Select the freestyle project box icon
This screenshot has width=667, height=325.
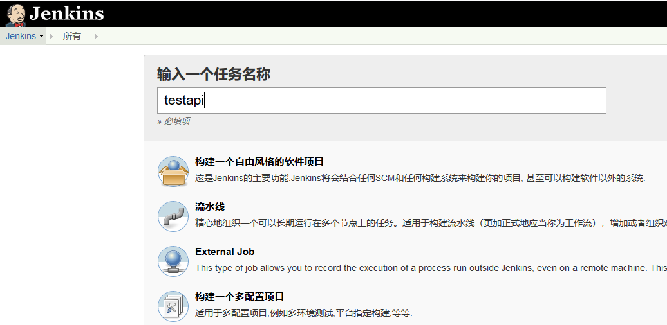pos(173,171)
